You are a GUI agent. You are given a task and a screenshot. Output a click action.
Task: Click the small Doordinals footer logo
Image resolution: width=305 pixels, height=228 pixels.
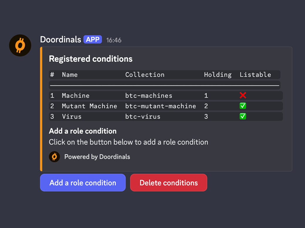(54, 157)
